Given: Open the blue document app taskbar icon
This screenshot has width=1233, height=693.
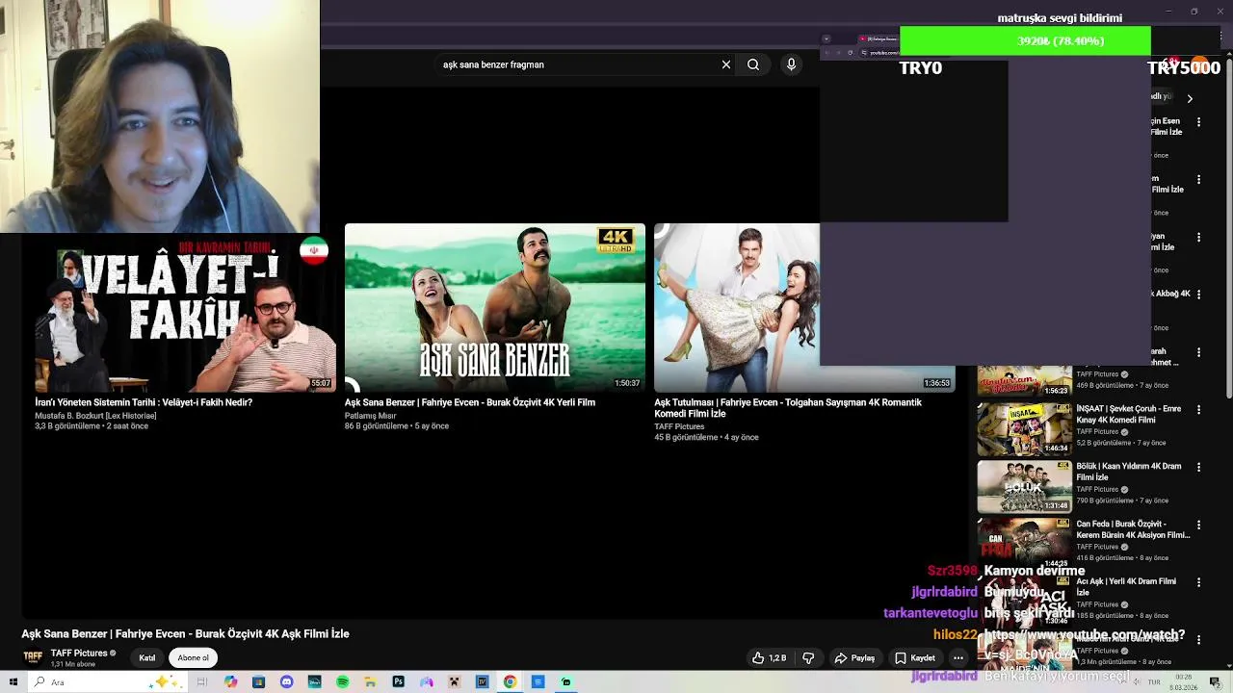Looking at the screenshot, I should (x=538, y=682).
